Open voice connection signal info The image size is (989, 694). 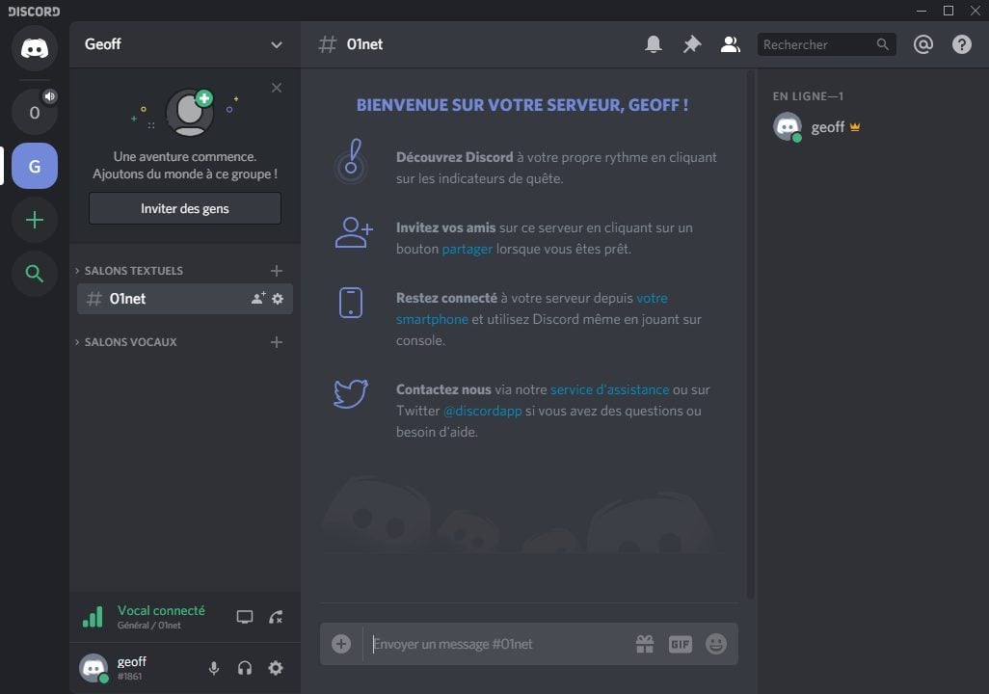(93, 616)
